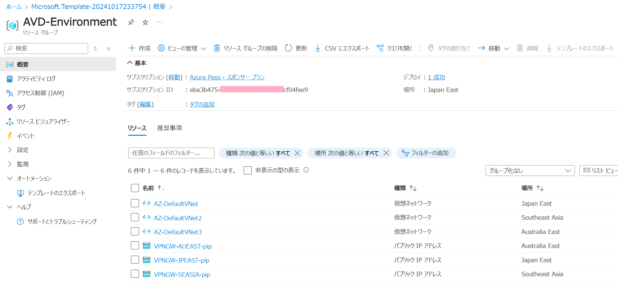The height and width of the screenshot is (292, 618).
Task: Click リソース グループの削除 trash icon
Action: point(217,48)
